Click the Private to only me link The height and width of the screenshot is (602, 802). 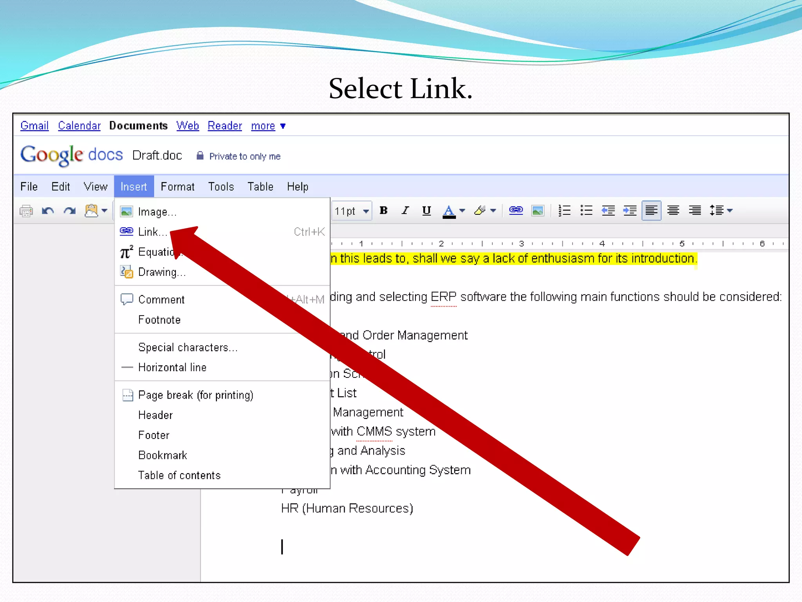tap(245, 156)
